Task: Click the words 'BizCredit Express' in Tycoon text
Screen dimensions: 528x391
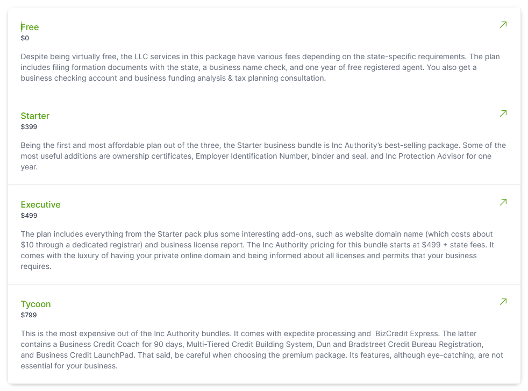Action: click(407, 333)
